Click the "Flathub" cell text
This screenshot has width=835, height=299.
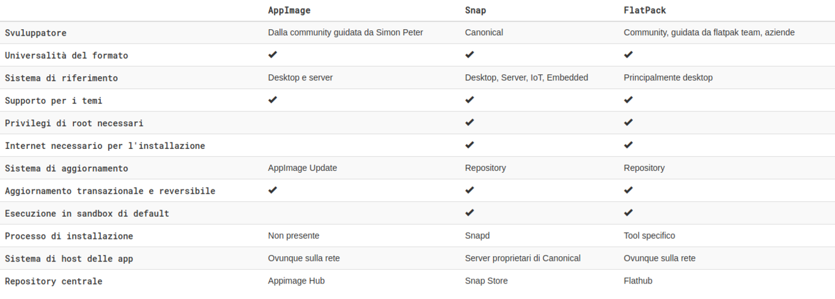pos(639,281)
